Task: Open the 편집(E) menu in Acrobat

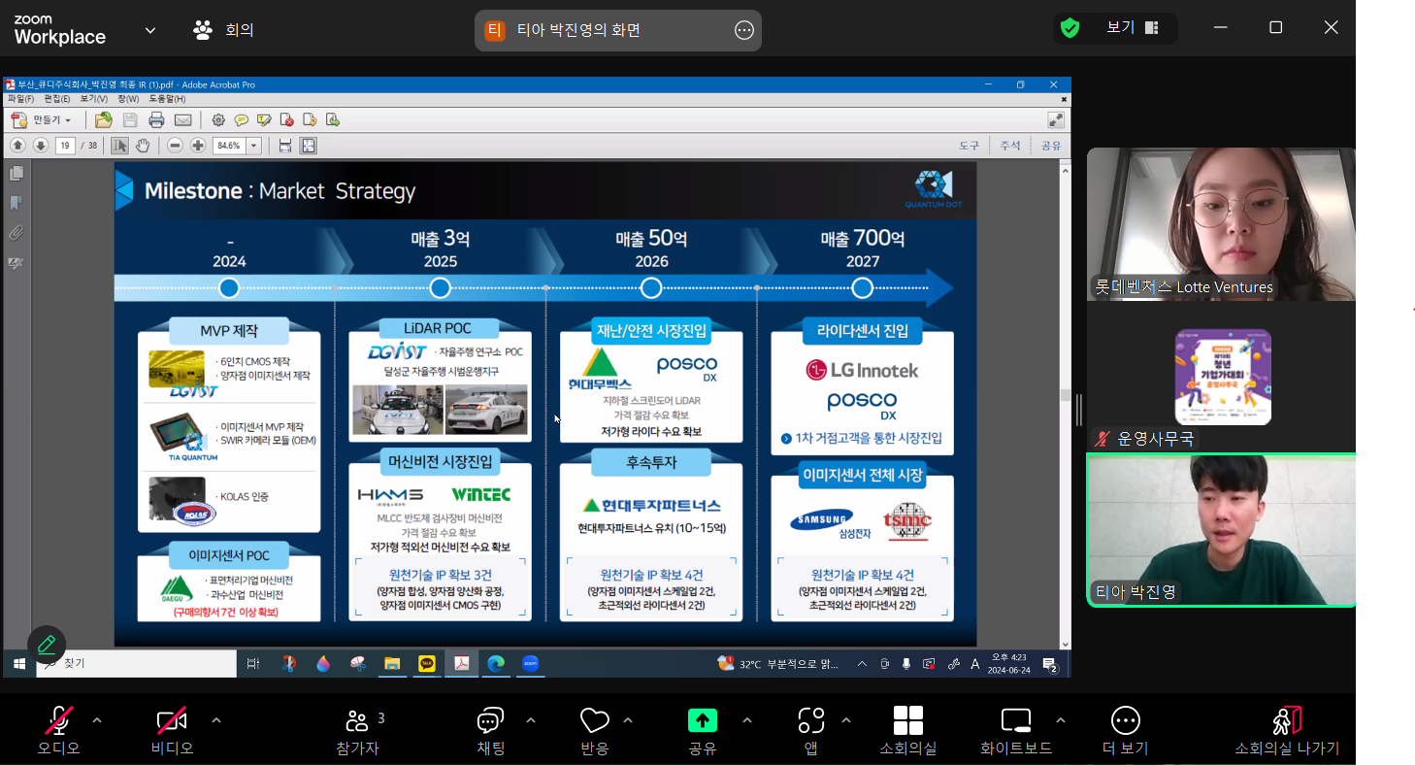Action: [57, 99]
